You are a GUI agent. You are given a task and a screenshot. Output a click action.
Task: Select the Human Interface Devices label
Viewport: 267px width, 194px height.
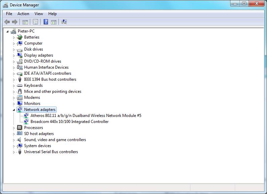coord(46,67)
